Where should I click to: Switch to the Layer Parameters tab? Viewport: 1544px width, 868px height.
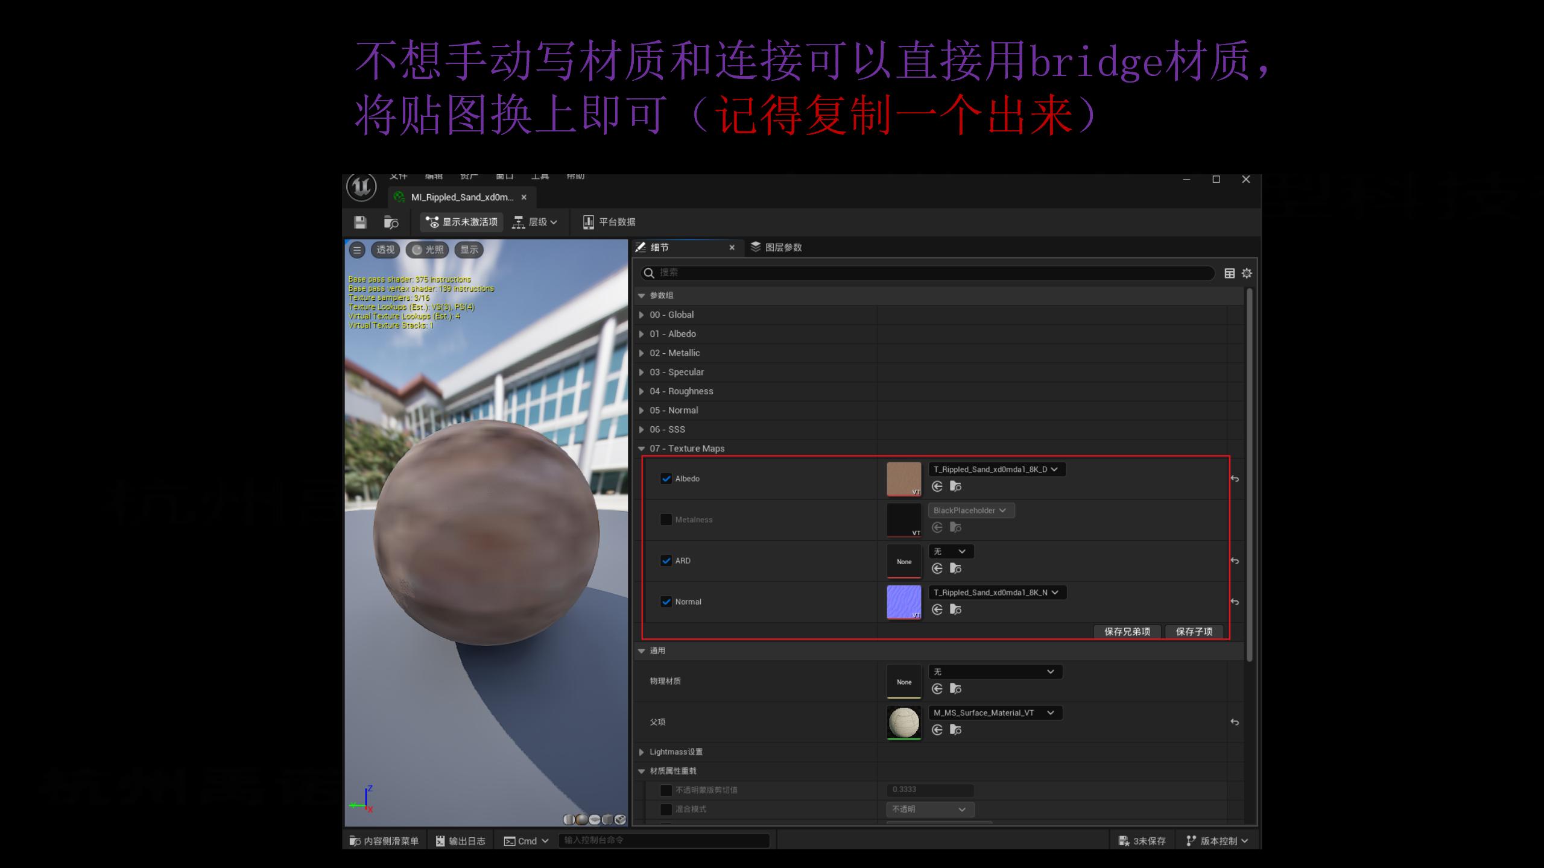[776, 248]
